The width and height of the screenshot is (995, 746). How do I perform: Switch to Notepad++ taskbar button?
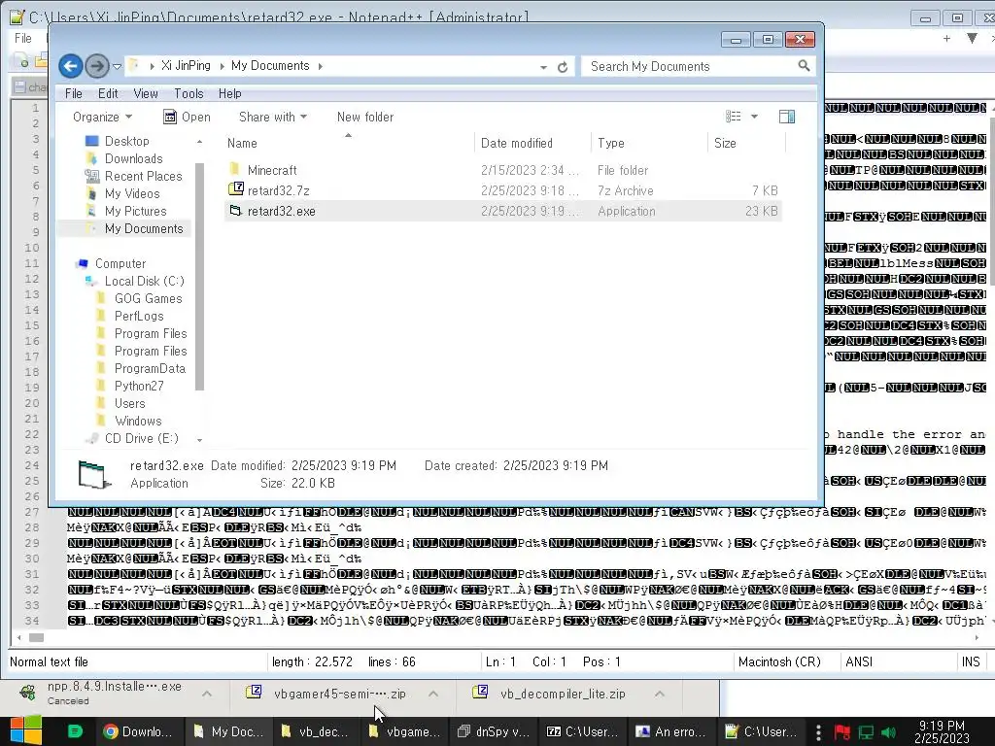(761, 731)
